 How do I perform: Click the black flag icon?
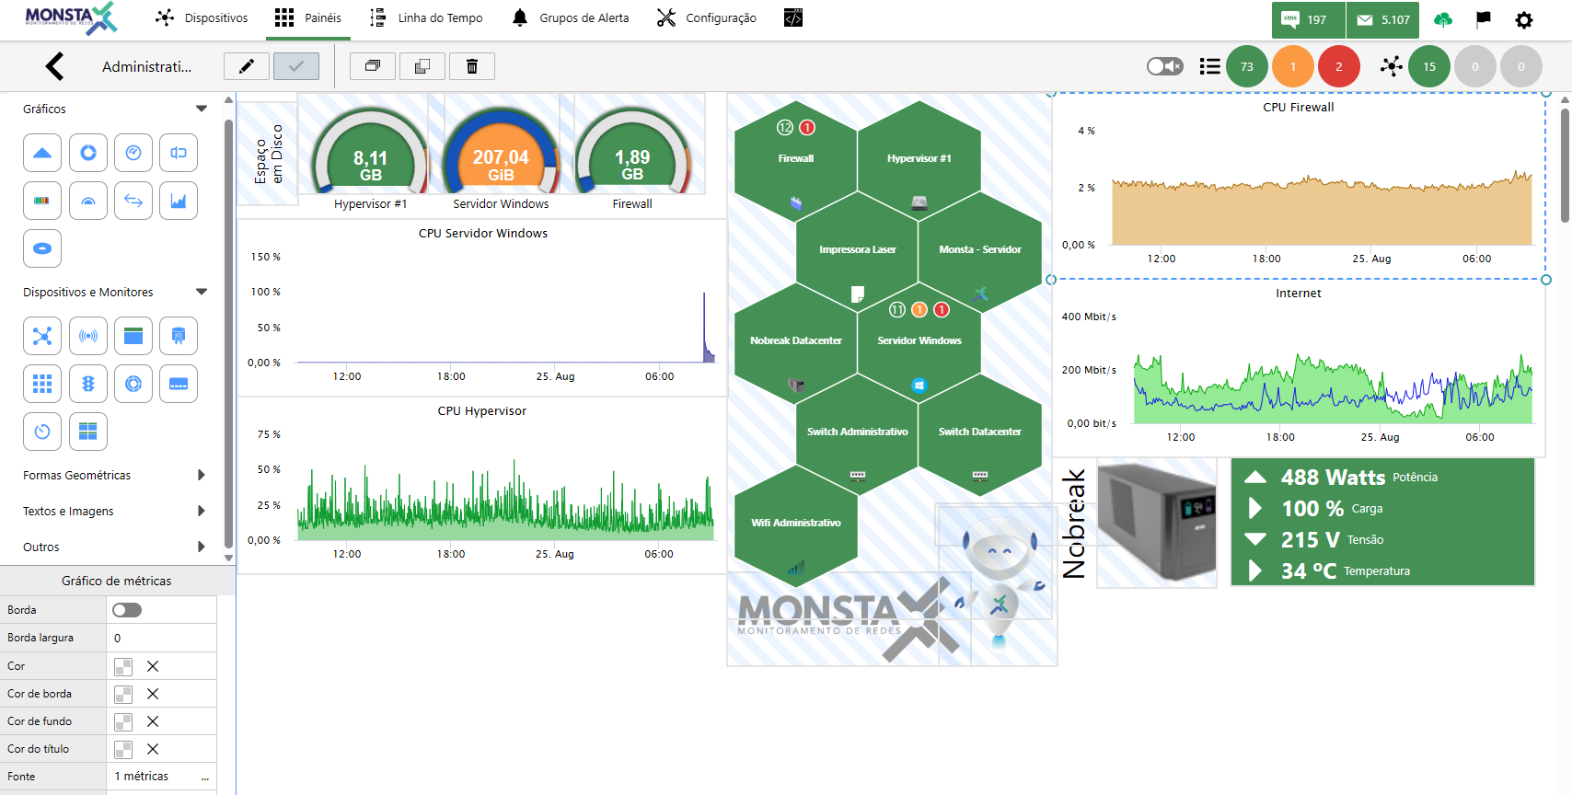pos(1483,19)
